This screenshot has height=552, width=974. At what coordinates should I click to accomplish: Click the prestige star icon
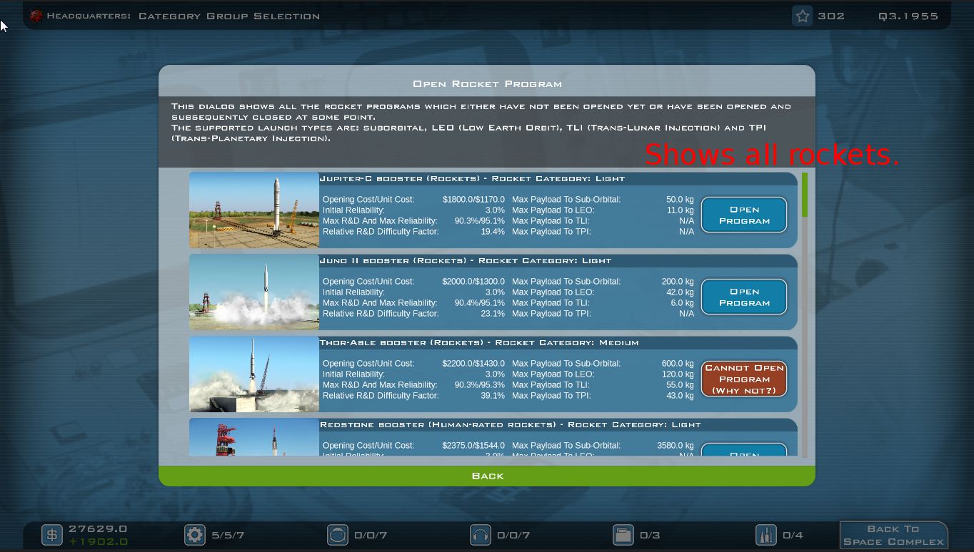click(803, 16)
